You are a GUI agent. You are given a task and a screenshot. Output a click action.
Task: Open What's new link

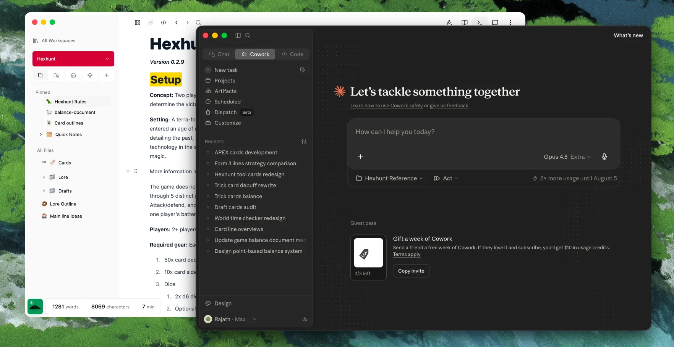pyautogui.click(x=628, y=36)
